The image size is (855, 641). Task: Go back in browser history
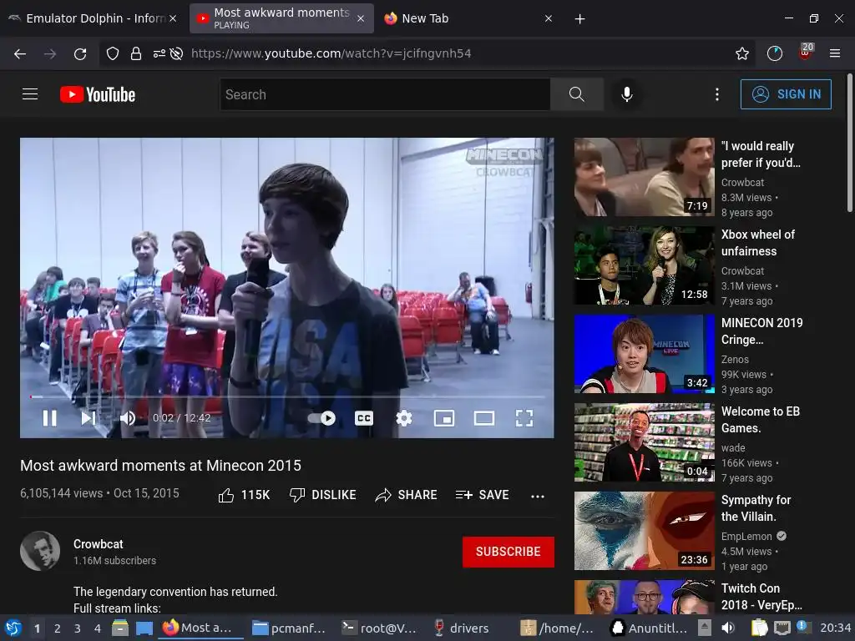tap(20, 53)
